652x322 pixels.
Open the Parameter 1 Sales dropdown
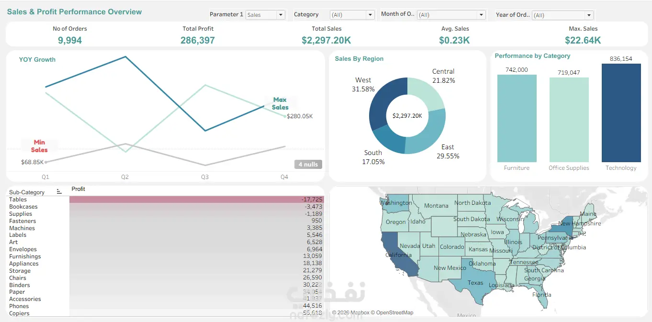[x=266, y=15]
